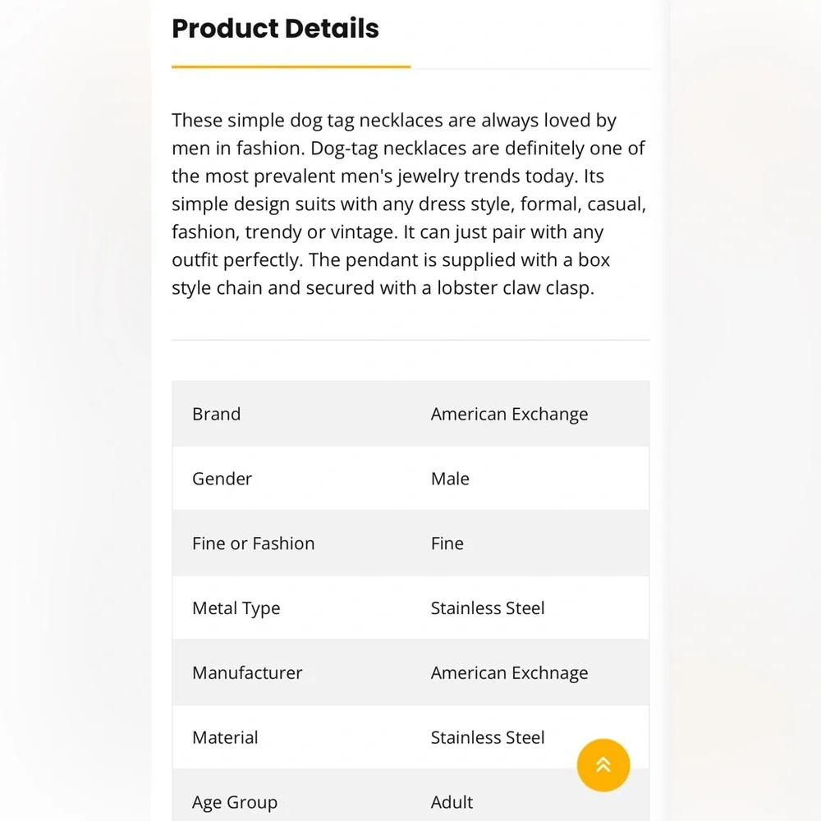Select the Material row label
This screenshot has width=821, height=821.
225,737
